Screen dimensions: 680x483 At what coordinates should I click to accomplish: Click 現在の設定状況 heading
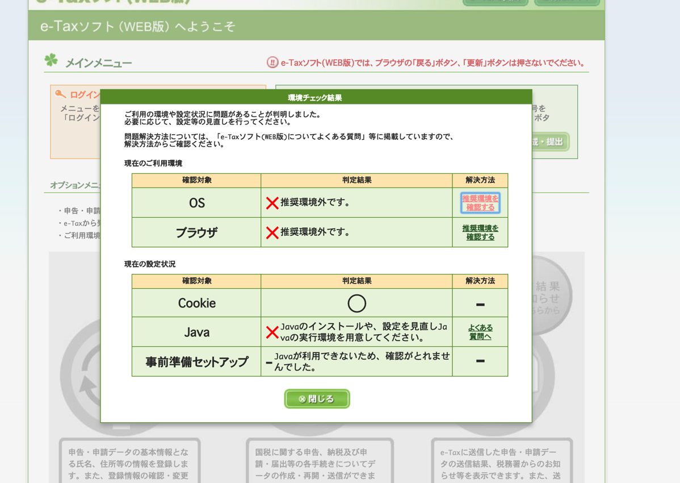point(150,264)
